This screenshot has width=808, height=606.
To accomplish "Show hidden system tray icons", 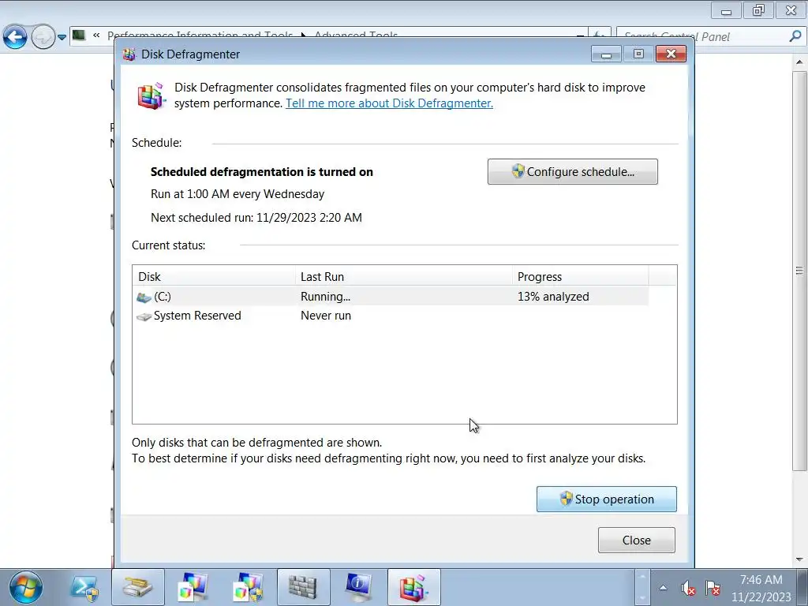I will pos(663,587).
